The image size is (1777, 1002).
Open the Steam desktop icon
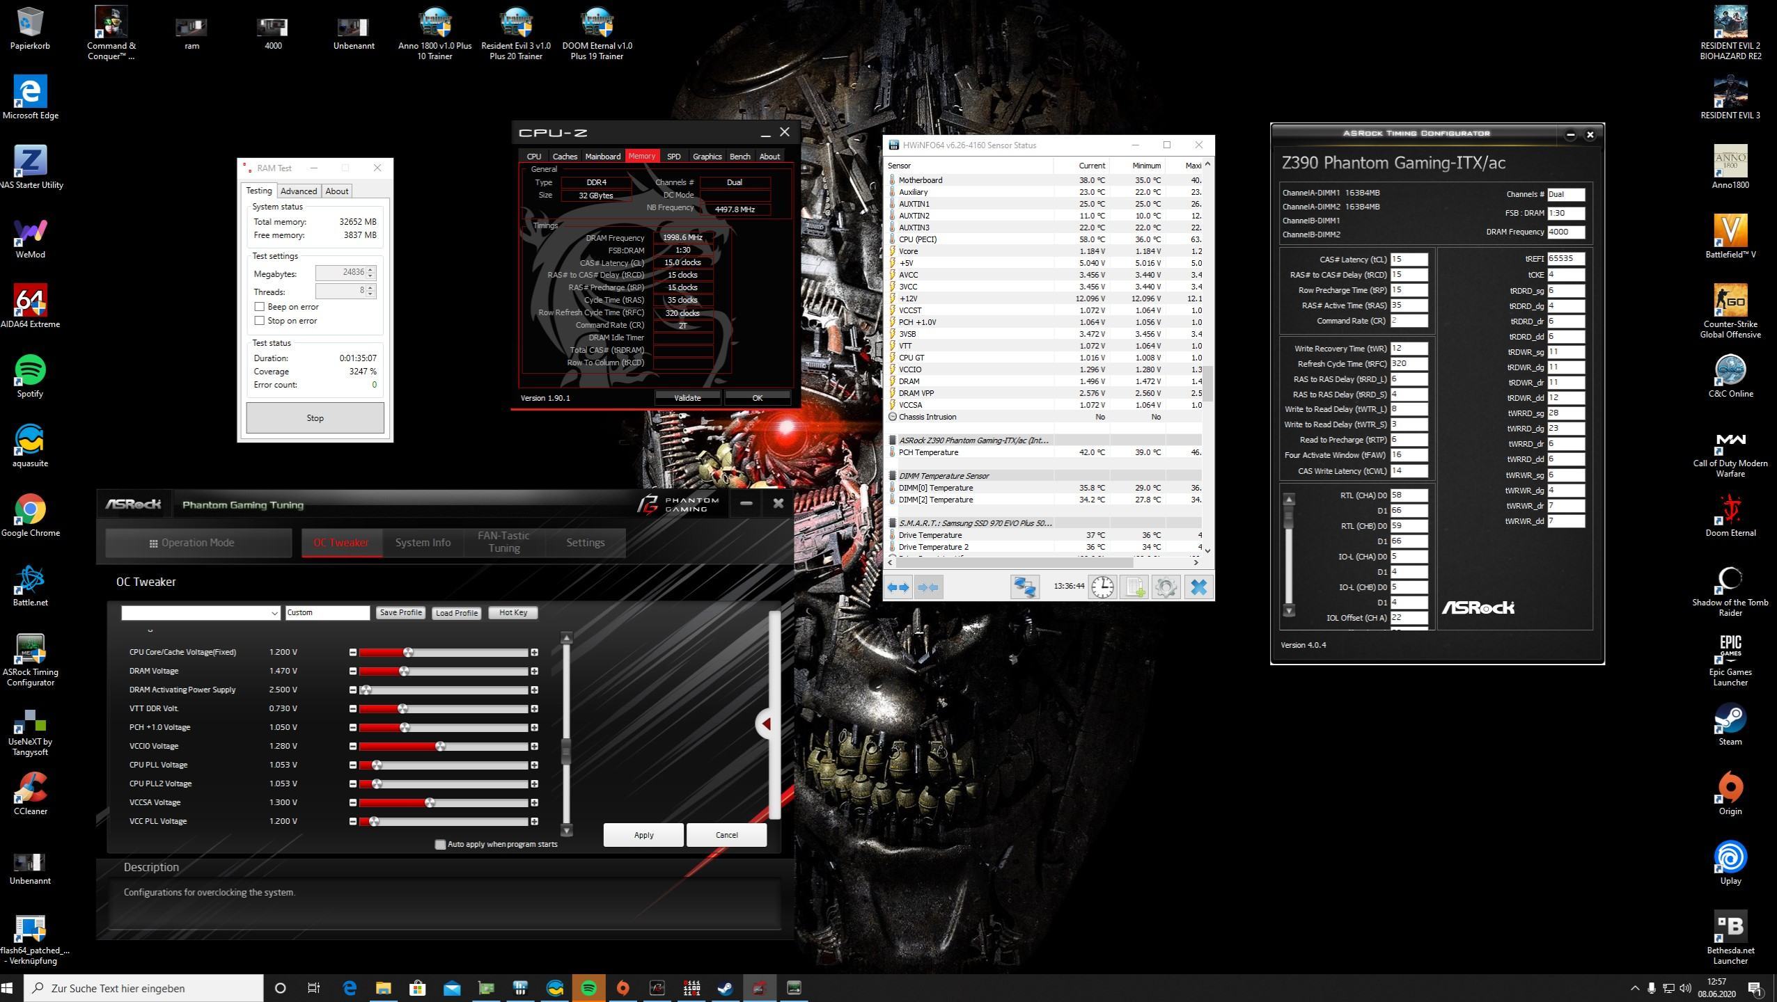click(x=1730, y=724)
